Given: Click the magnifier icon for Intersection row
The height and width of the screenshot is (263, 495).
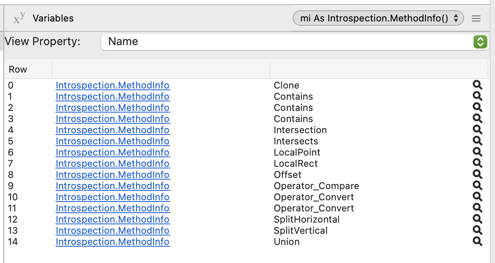Looking at the screenshot, I should pyautogui.click(x=477, y=130).
